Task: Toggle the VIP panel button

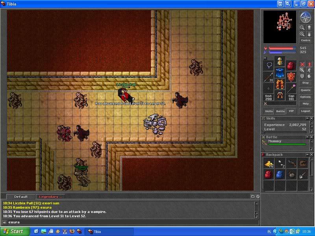Action: [x=291, y=111]
